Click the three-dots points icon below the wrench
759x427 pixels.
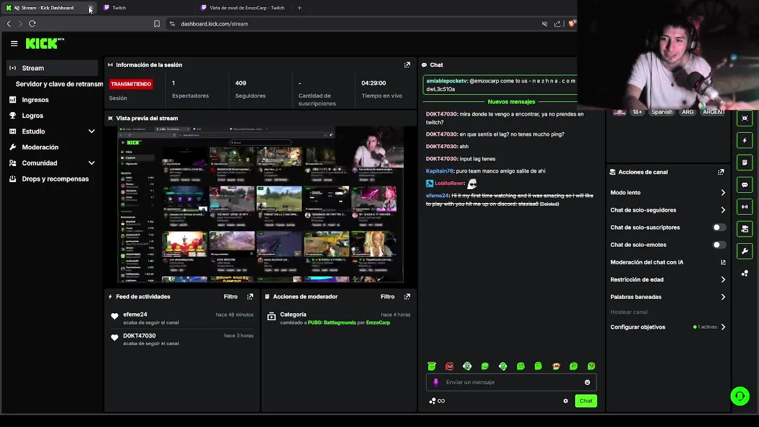(x=745, y=273)
